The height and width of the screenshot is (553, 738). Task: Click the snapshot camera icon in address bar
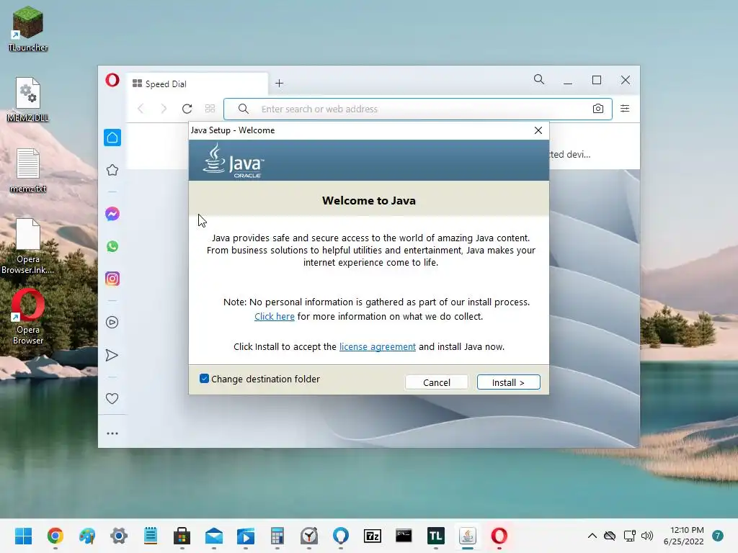pyautogui.click(x=597, y=109)
